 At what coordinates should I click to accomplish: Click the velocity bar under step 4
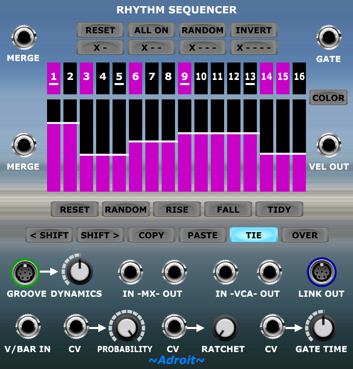point(103,146)
